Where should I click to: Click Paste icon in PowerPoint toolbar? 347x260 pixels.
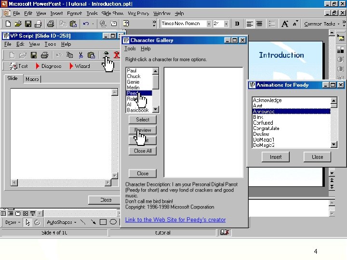[x=73, y=24]
